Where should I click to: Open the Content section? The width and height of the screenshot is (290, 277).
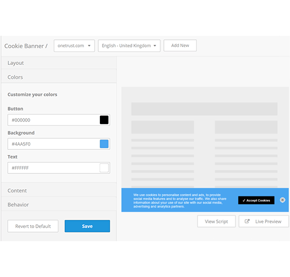tap(59, 190)
